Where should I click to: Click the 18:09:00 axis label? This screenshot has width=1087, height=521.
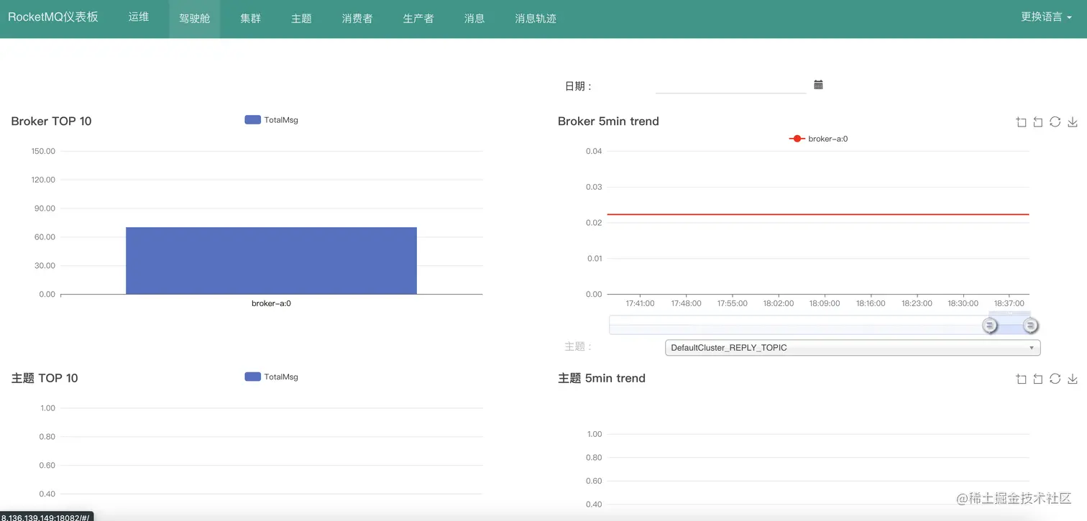pyautogui.click(x=825, y=303)
